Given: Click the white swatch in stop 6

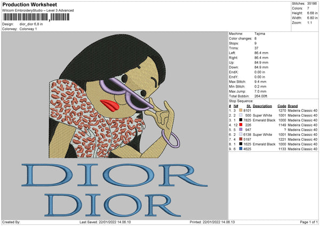Looking at the screenshot, I should tap(241, 134).
